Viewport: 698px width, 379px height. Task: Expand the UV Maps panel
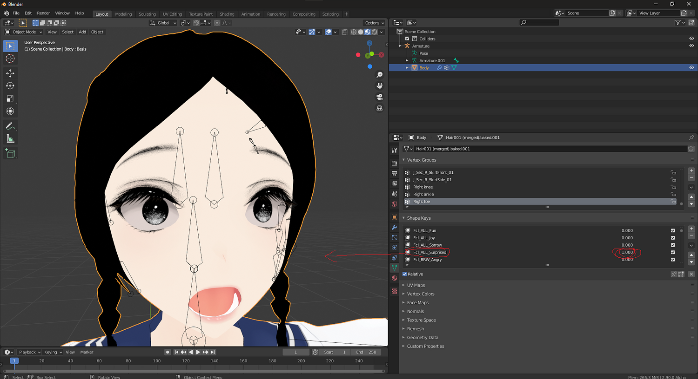point(416,285)
